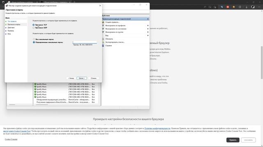
Task: Expand Фильтровать по группе submenu arrow
Action: (148, 32)
